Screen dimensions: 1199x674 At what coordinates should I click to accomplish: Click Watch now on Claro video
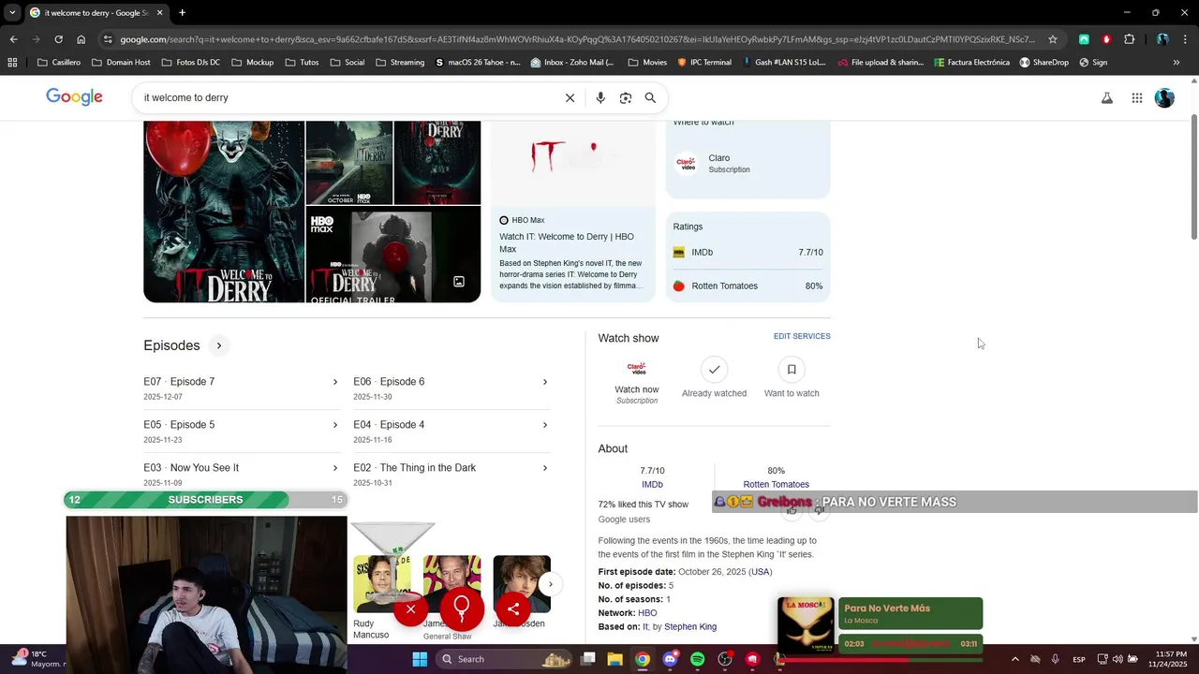pyautogui.click(x=637, y=382)
